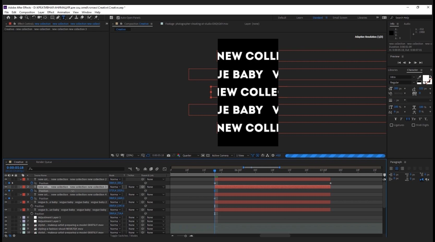Open the Animation menu
The image size is (435, 242).
(63, 12)
